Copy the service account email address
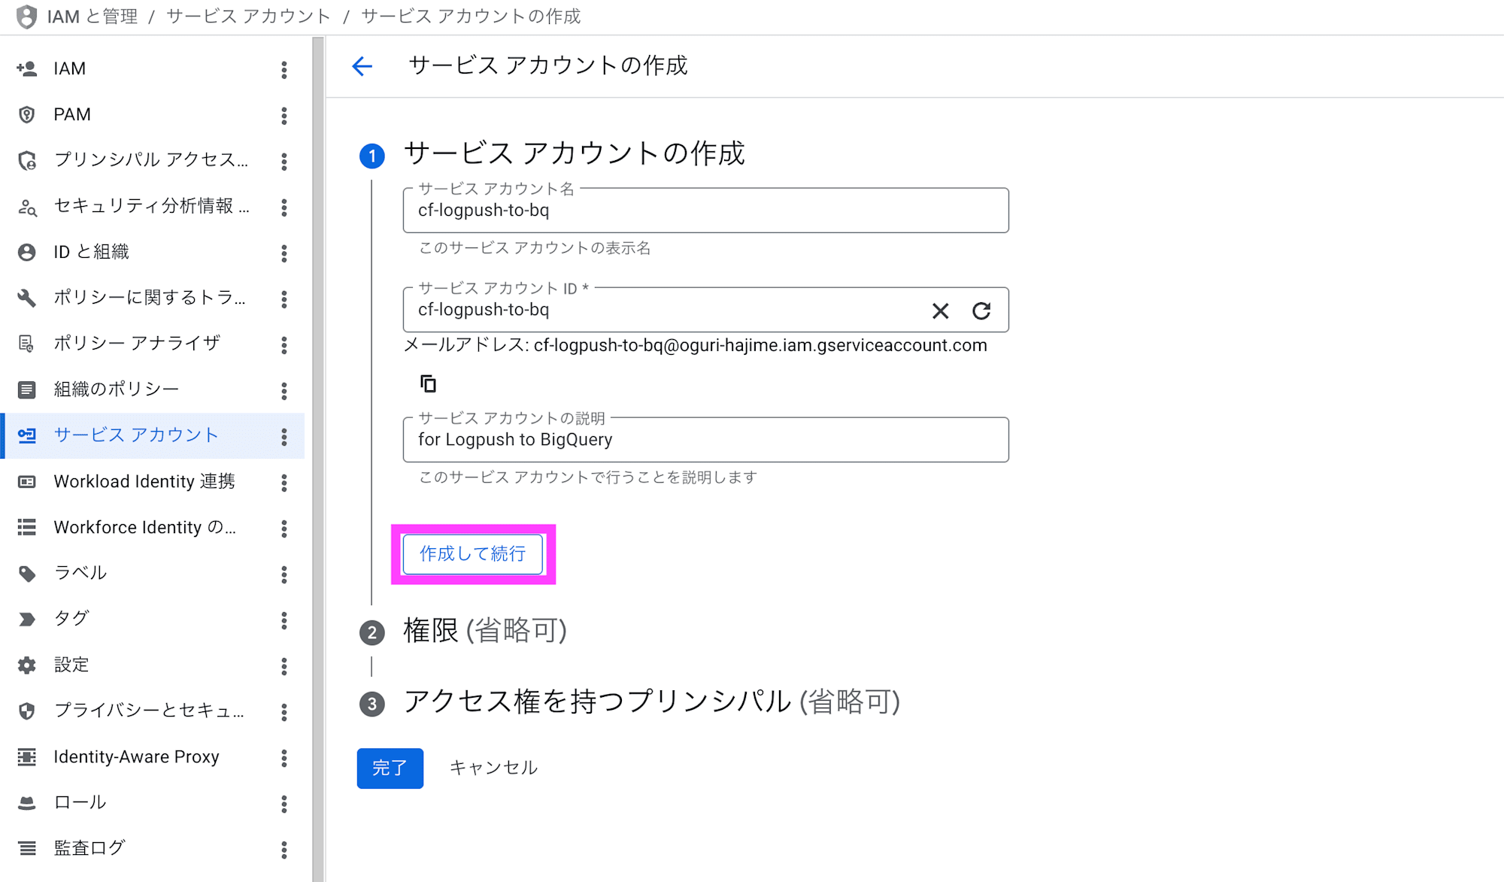1504x882 pixels. pos(428,383)
